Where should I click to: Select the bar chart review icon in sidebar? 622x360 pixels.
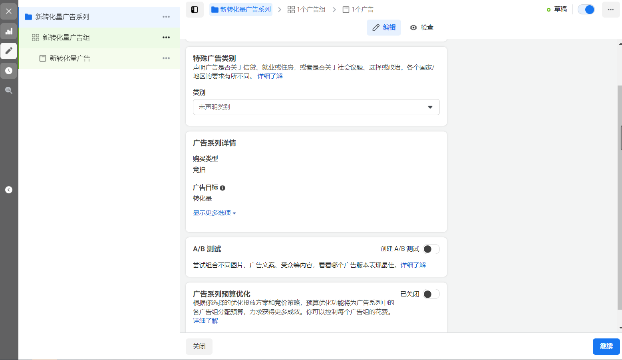click(9, 31)
